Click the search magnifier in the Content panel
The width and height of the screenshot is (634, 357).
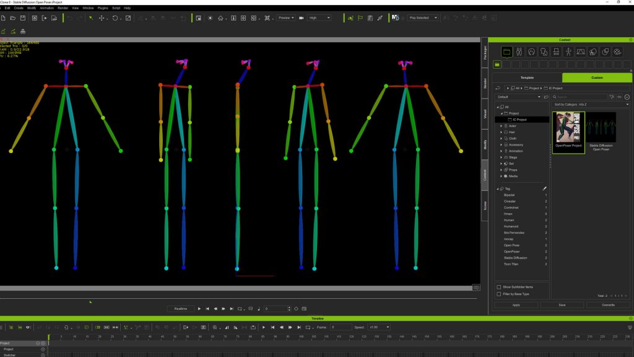pos(555,97)
